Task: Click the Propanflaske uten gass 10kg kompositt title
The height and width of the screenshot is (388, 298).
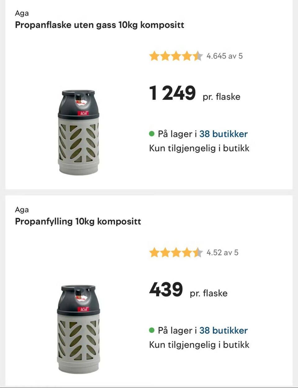Action: [x=99, y=25]
